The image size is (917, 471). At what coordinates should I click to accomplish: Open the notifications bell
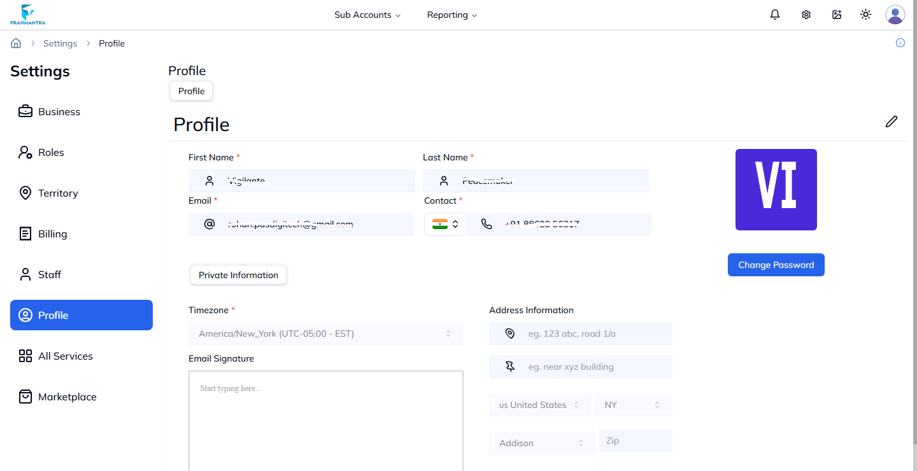[x=774, y=14]
